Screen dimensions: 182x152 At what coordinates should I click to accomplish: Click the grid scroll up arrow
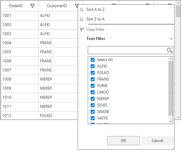tap(178, 3)
